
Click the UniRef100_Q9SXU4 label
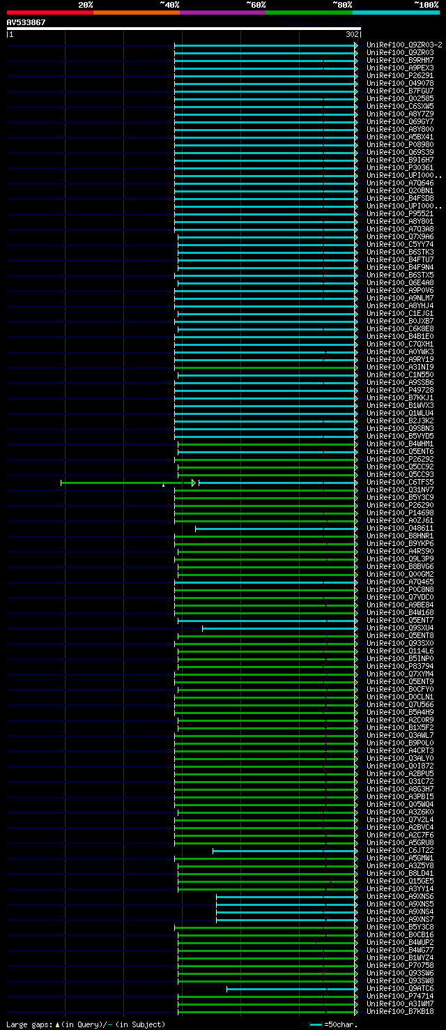pyautogui.click(x=400, y=628)
